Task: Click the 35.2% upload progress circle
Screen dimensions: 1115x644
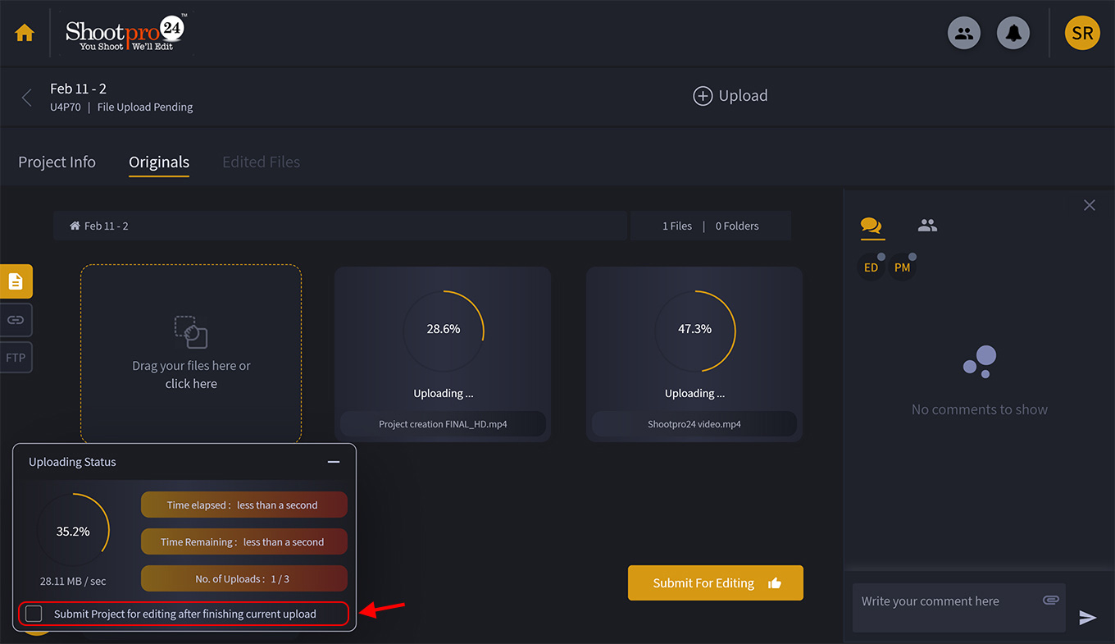Action: 75,531
